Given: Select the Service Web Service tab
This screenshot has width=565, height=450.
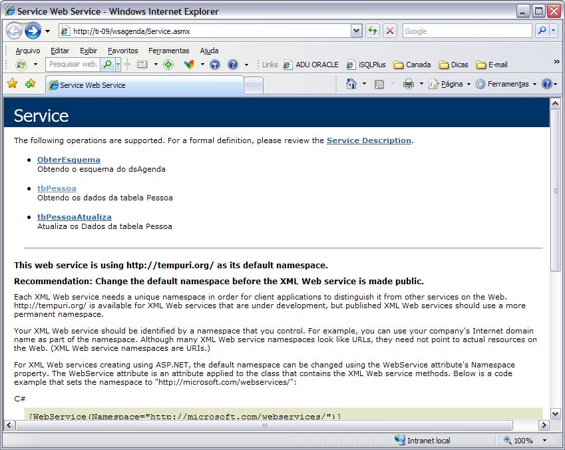Looking at the screenshot, I should (x=93, y=85).
